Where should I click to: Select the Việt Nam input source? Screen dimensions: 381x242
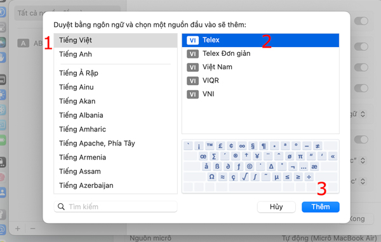[x=260, y=67]
